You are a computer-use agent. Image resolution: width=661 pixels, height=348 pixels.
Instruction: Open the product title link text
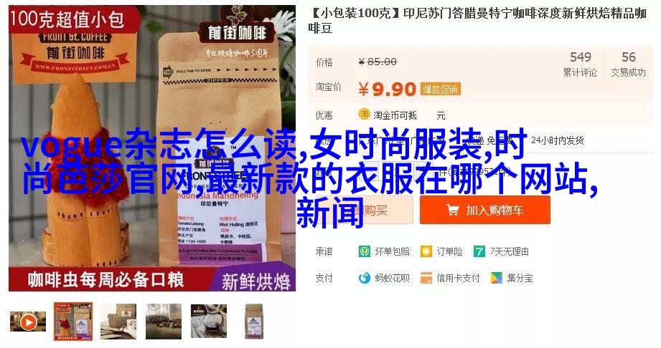tap(477, 21)
